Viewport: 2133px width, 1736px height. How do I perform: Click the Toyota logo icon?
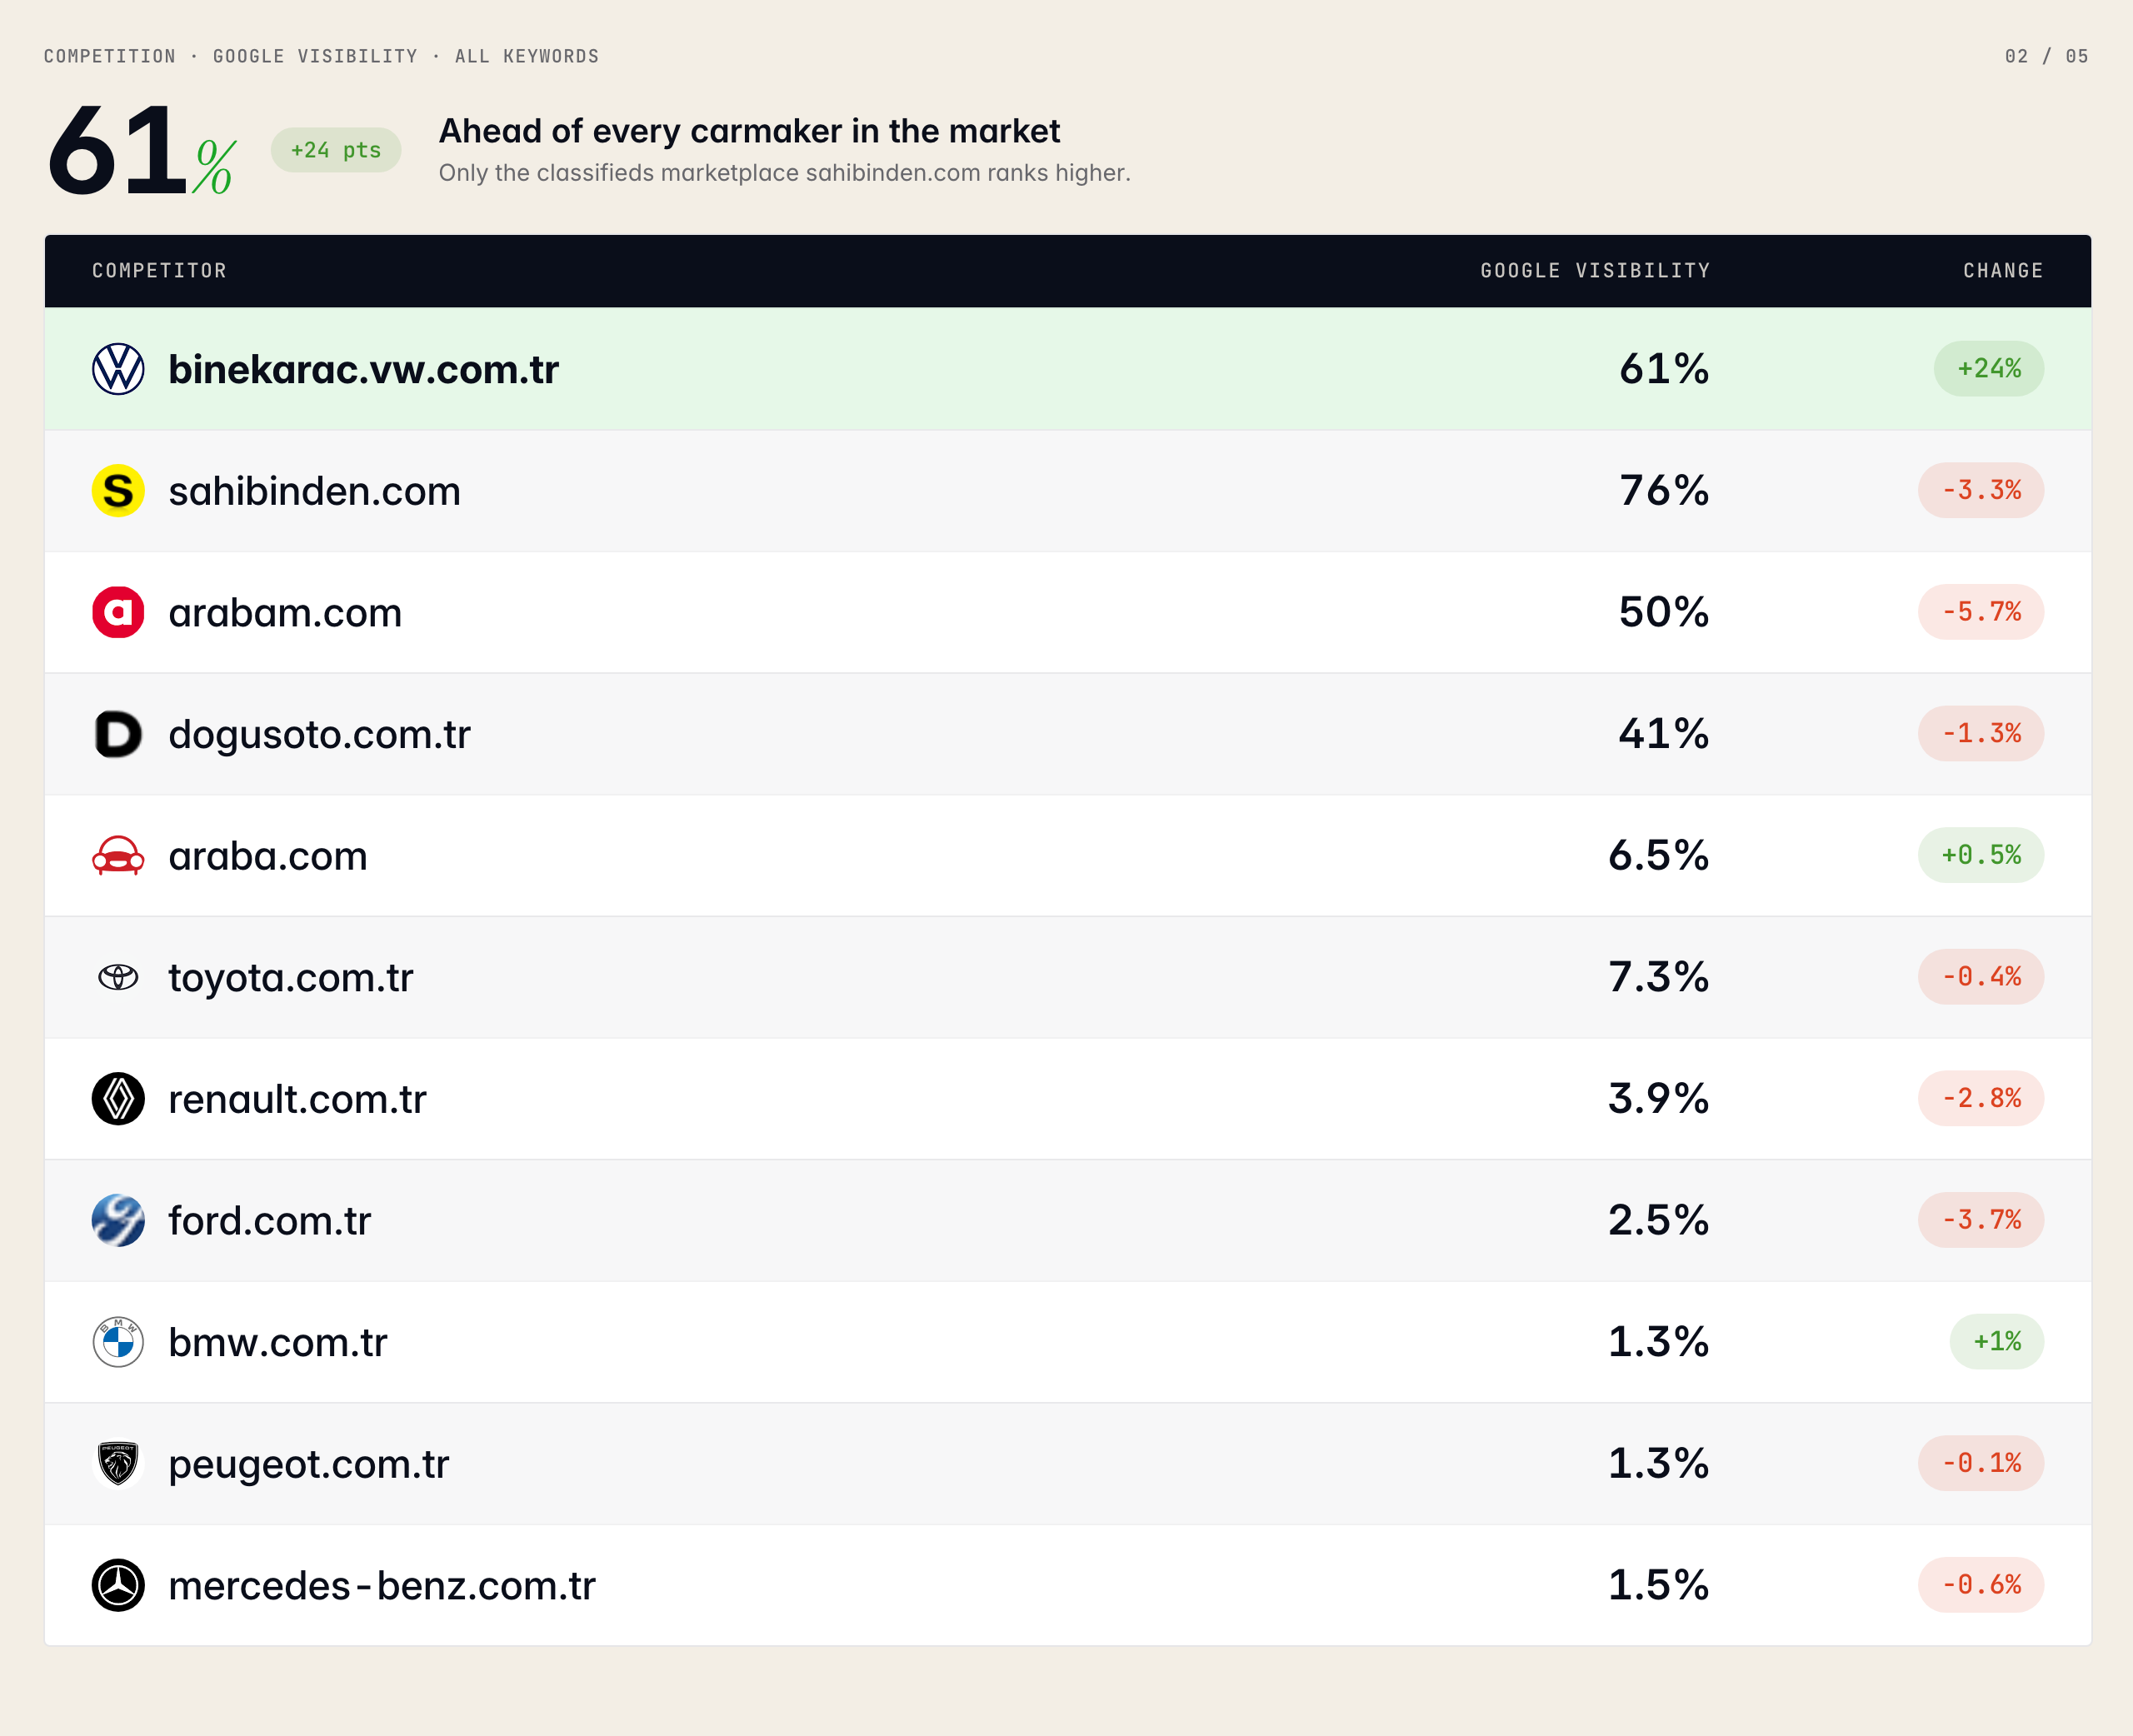click(118, 977)
